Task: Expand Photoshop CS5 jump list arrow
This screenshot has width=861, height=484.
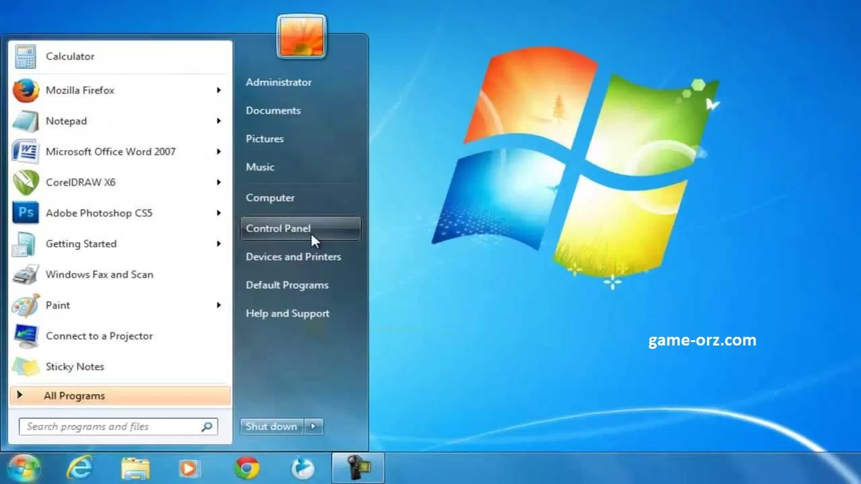Action: (219, 213)
